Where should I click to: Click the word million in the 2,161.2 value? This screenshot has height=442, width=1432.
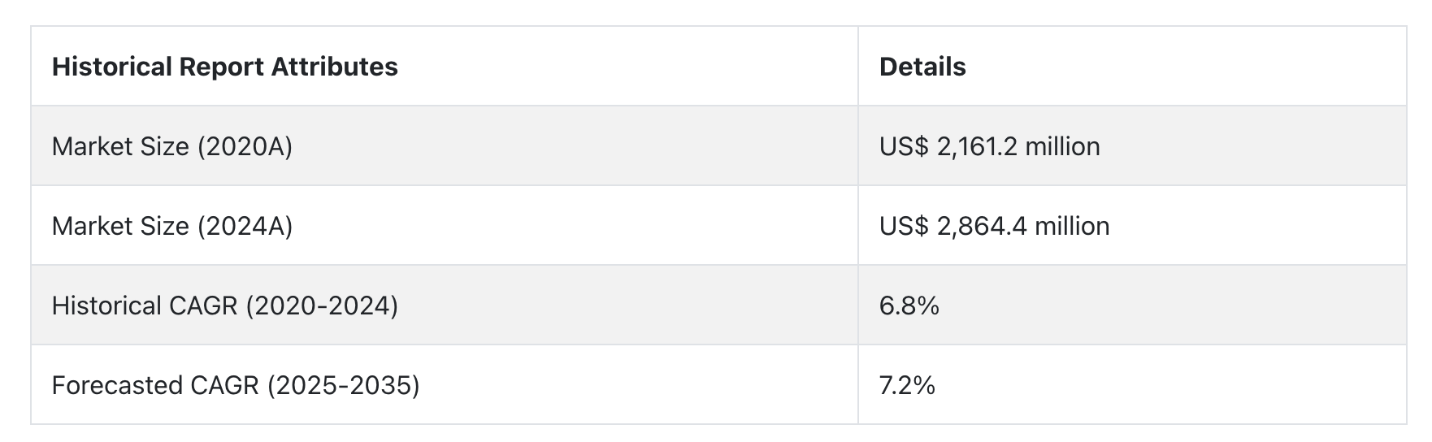pos(1062,146)
